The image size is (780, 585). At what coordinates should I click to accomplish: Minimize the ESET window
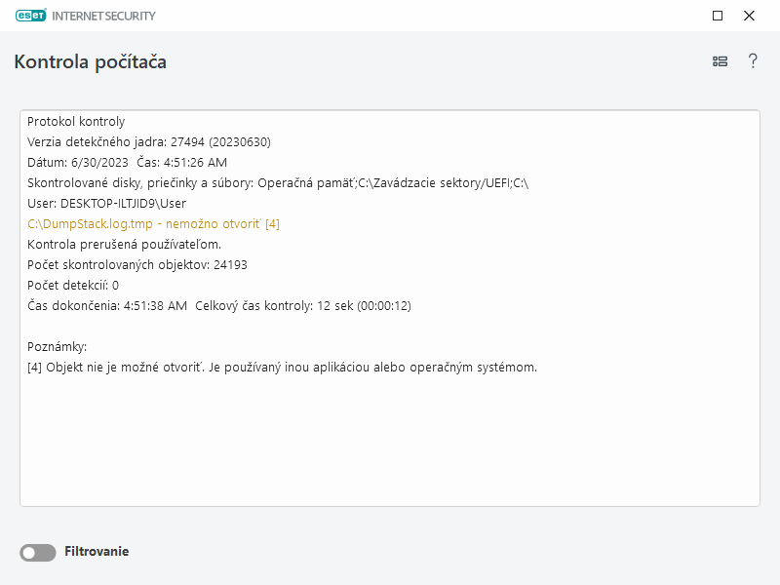(x=718, y=16)
